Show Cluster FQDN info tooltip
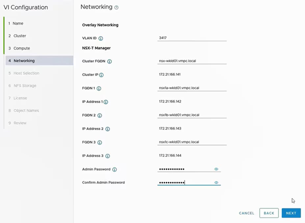The height and width of the screenshot is (223, 305). coord(109,62)
